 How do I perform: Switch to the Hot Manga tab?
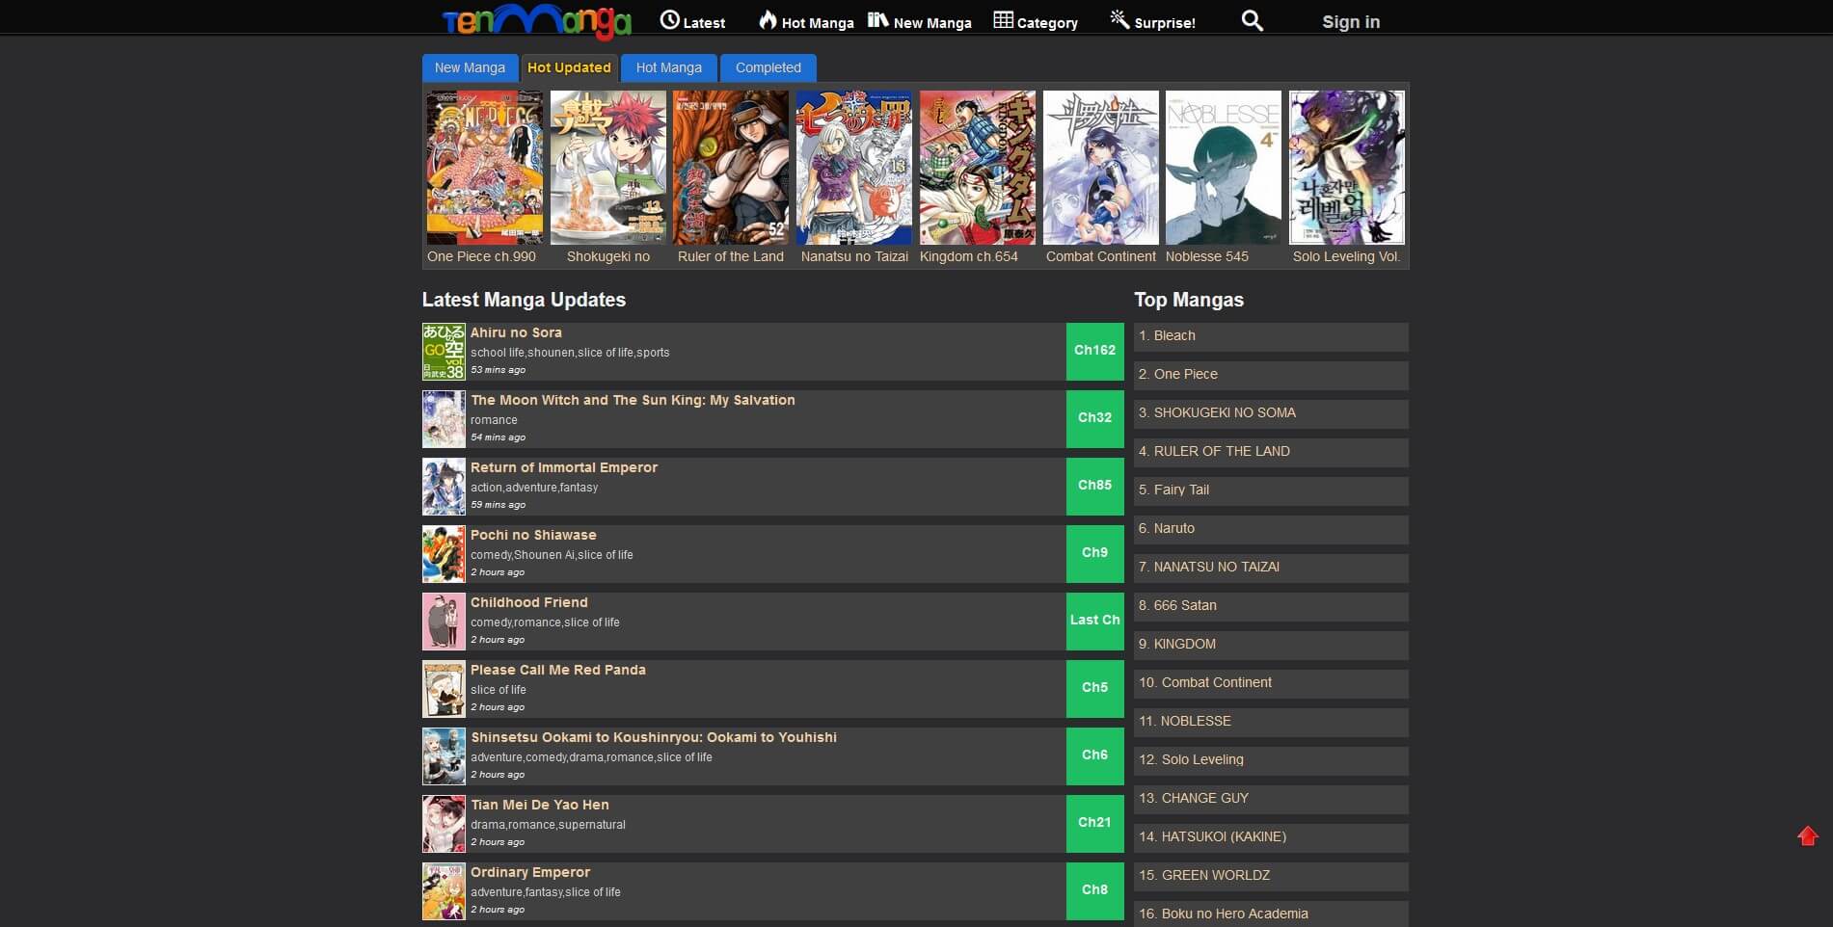point(669,67)
